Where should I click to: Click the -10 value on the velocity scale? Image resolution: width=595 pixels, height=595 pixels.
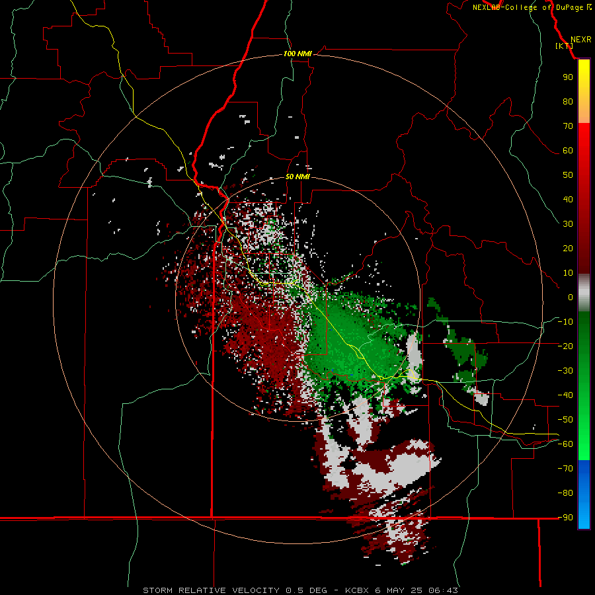(565, 322)
